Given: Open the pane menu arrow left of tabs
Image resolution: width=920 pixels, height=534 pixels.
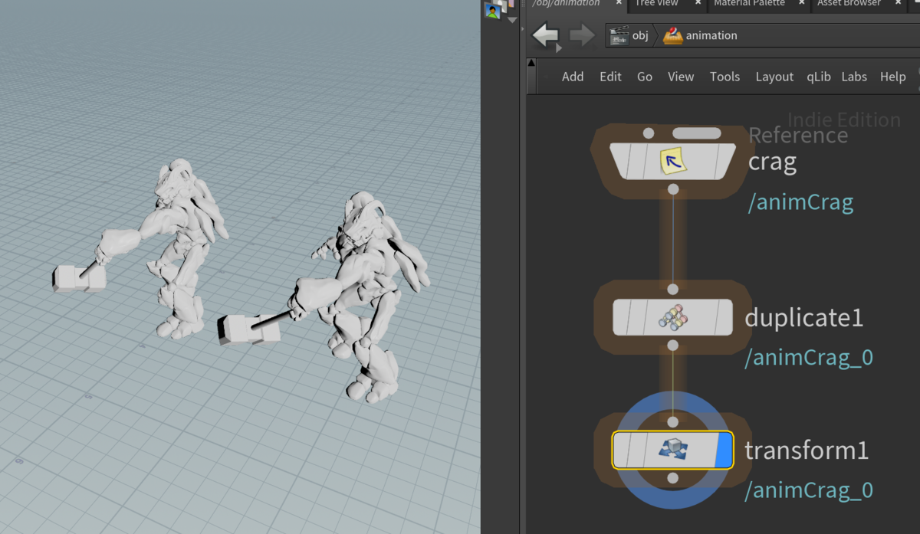Looking at the screenshot, I should pyautogui.click(x=512, y=20).
